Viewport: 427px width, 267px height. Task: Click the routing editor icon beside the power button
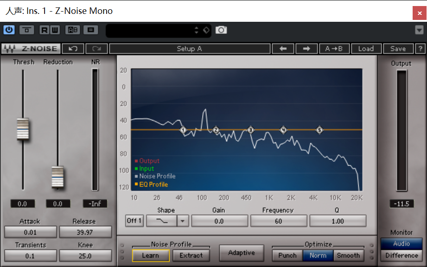27,30
